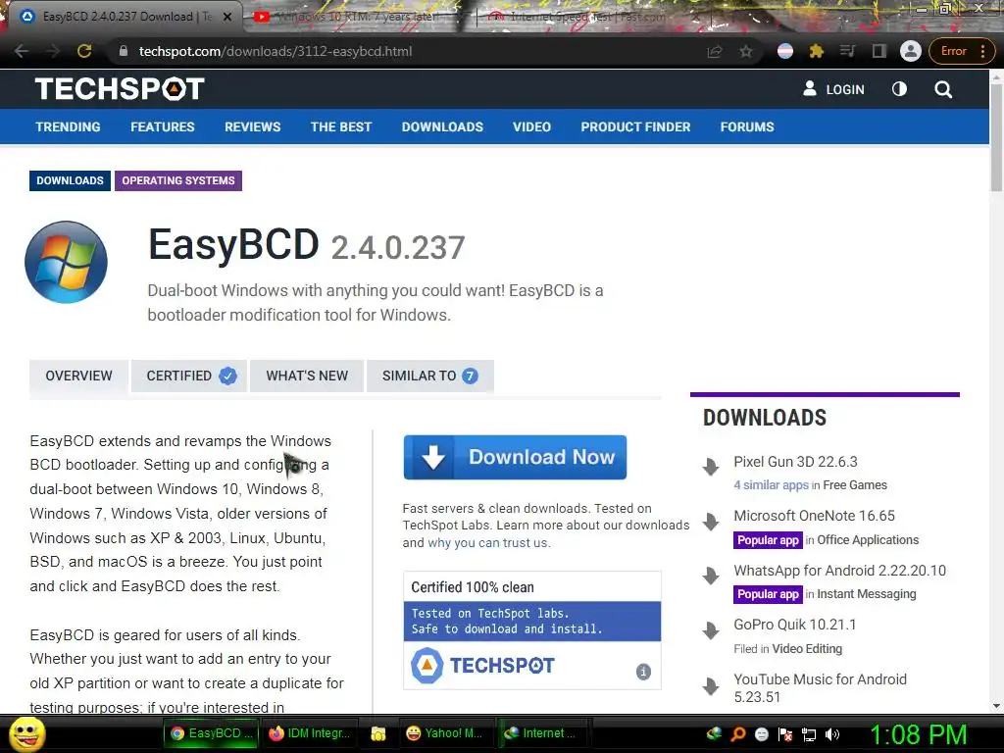Click the Chrome profile avatar icon

pyautogui.click(x=911, y=51)
